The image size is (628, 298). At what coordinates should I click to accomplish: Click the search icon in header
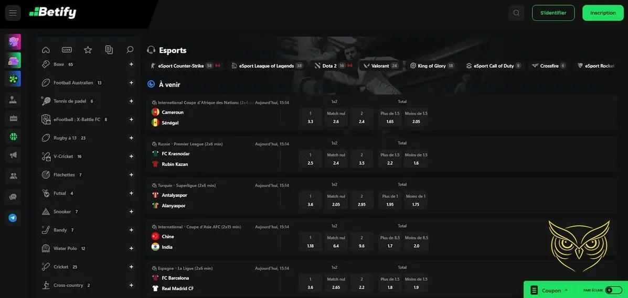(x=516, y=13)
